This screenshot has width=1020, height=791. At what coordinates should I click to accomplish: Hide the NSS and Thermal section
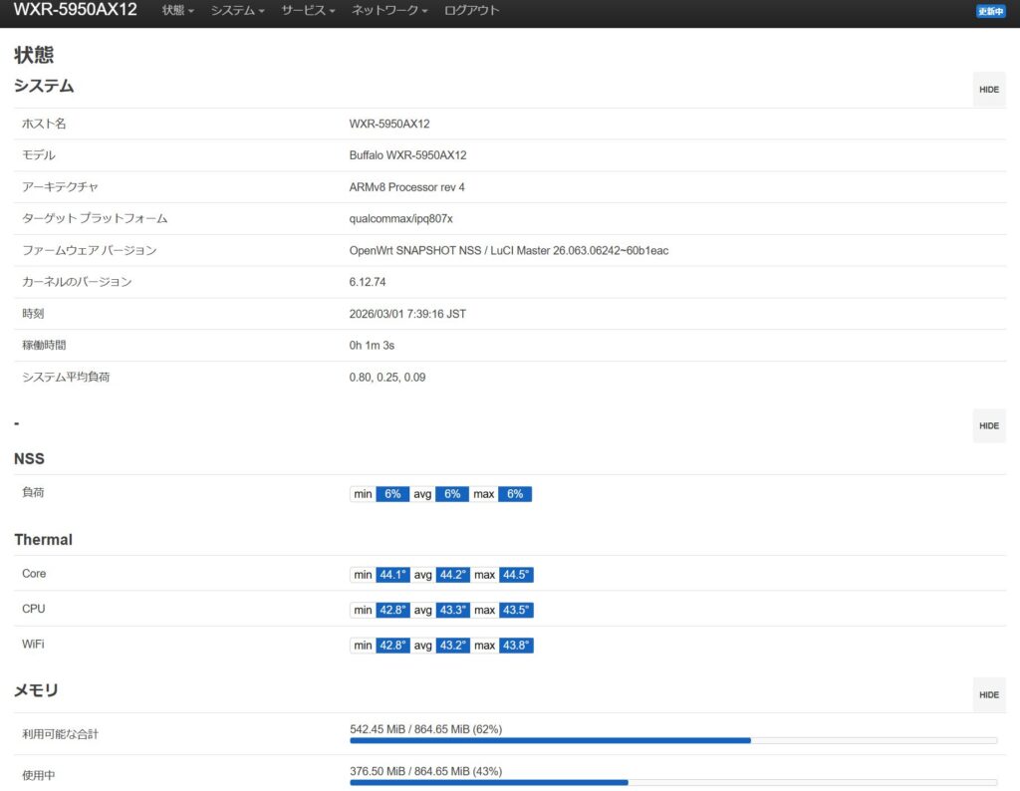(x=988, y=426)
